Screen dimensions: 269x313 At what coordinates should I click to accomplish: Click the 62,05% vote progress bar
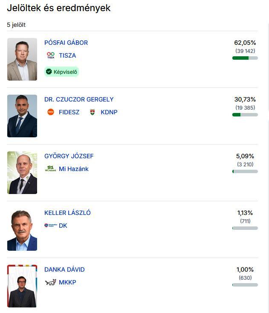[x=245, y=58]
